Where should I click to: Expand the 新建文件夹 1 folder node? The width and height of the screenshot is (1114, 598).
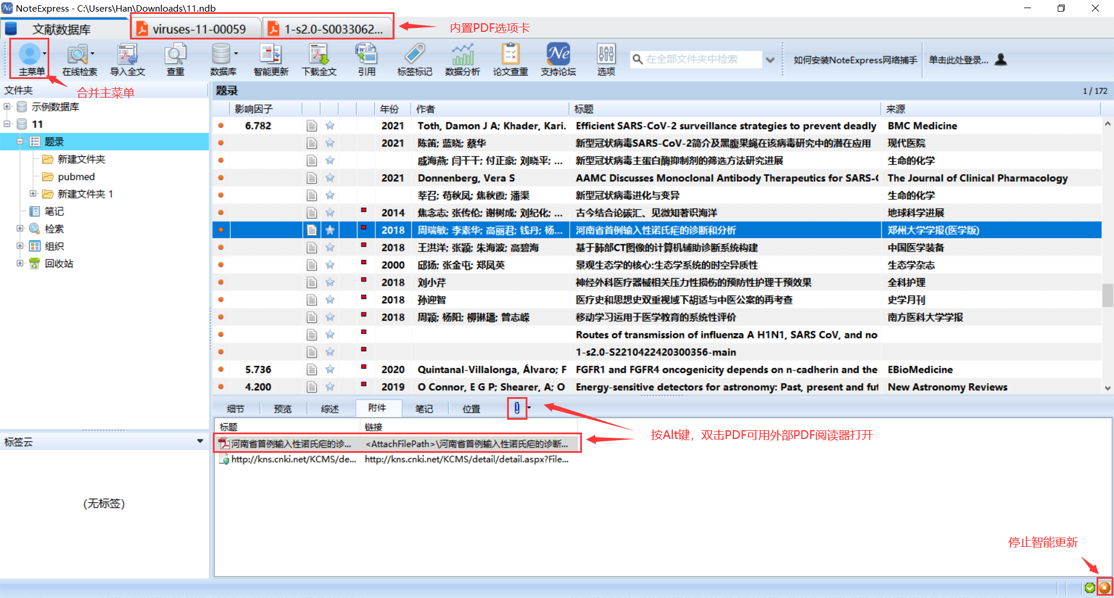(33, 193)
